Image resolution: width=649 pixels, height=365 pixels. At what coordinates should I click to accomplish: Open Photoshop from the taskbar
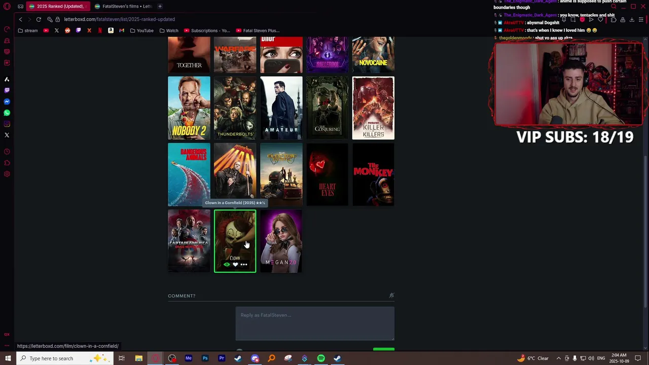tap(205, 358)
